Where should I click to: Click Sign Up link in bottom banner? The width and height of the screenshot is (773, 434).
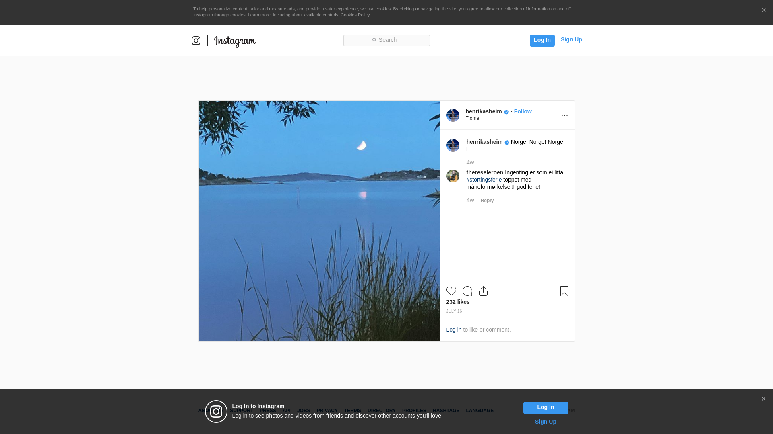pos(546,422)
